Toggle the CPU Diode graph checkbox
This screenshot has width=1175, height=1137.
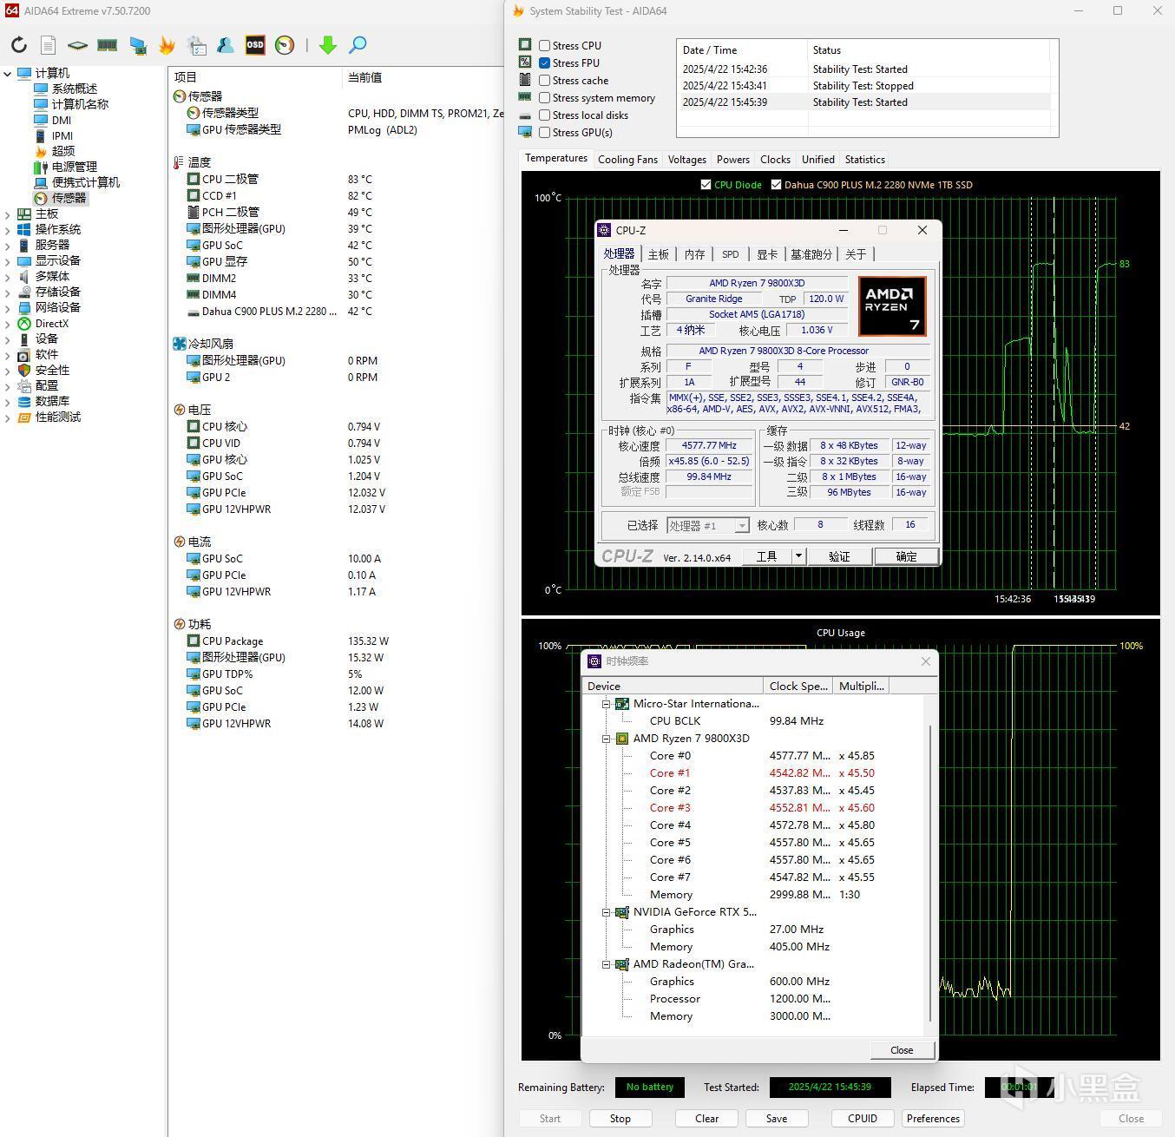click(x=706, y=185)
